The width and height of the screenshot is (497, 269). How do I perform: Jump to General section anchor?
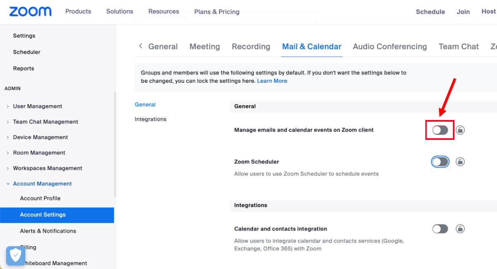(x=145, y=105)
